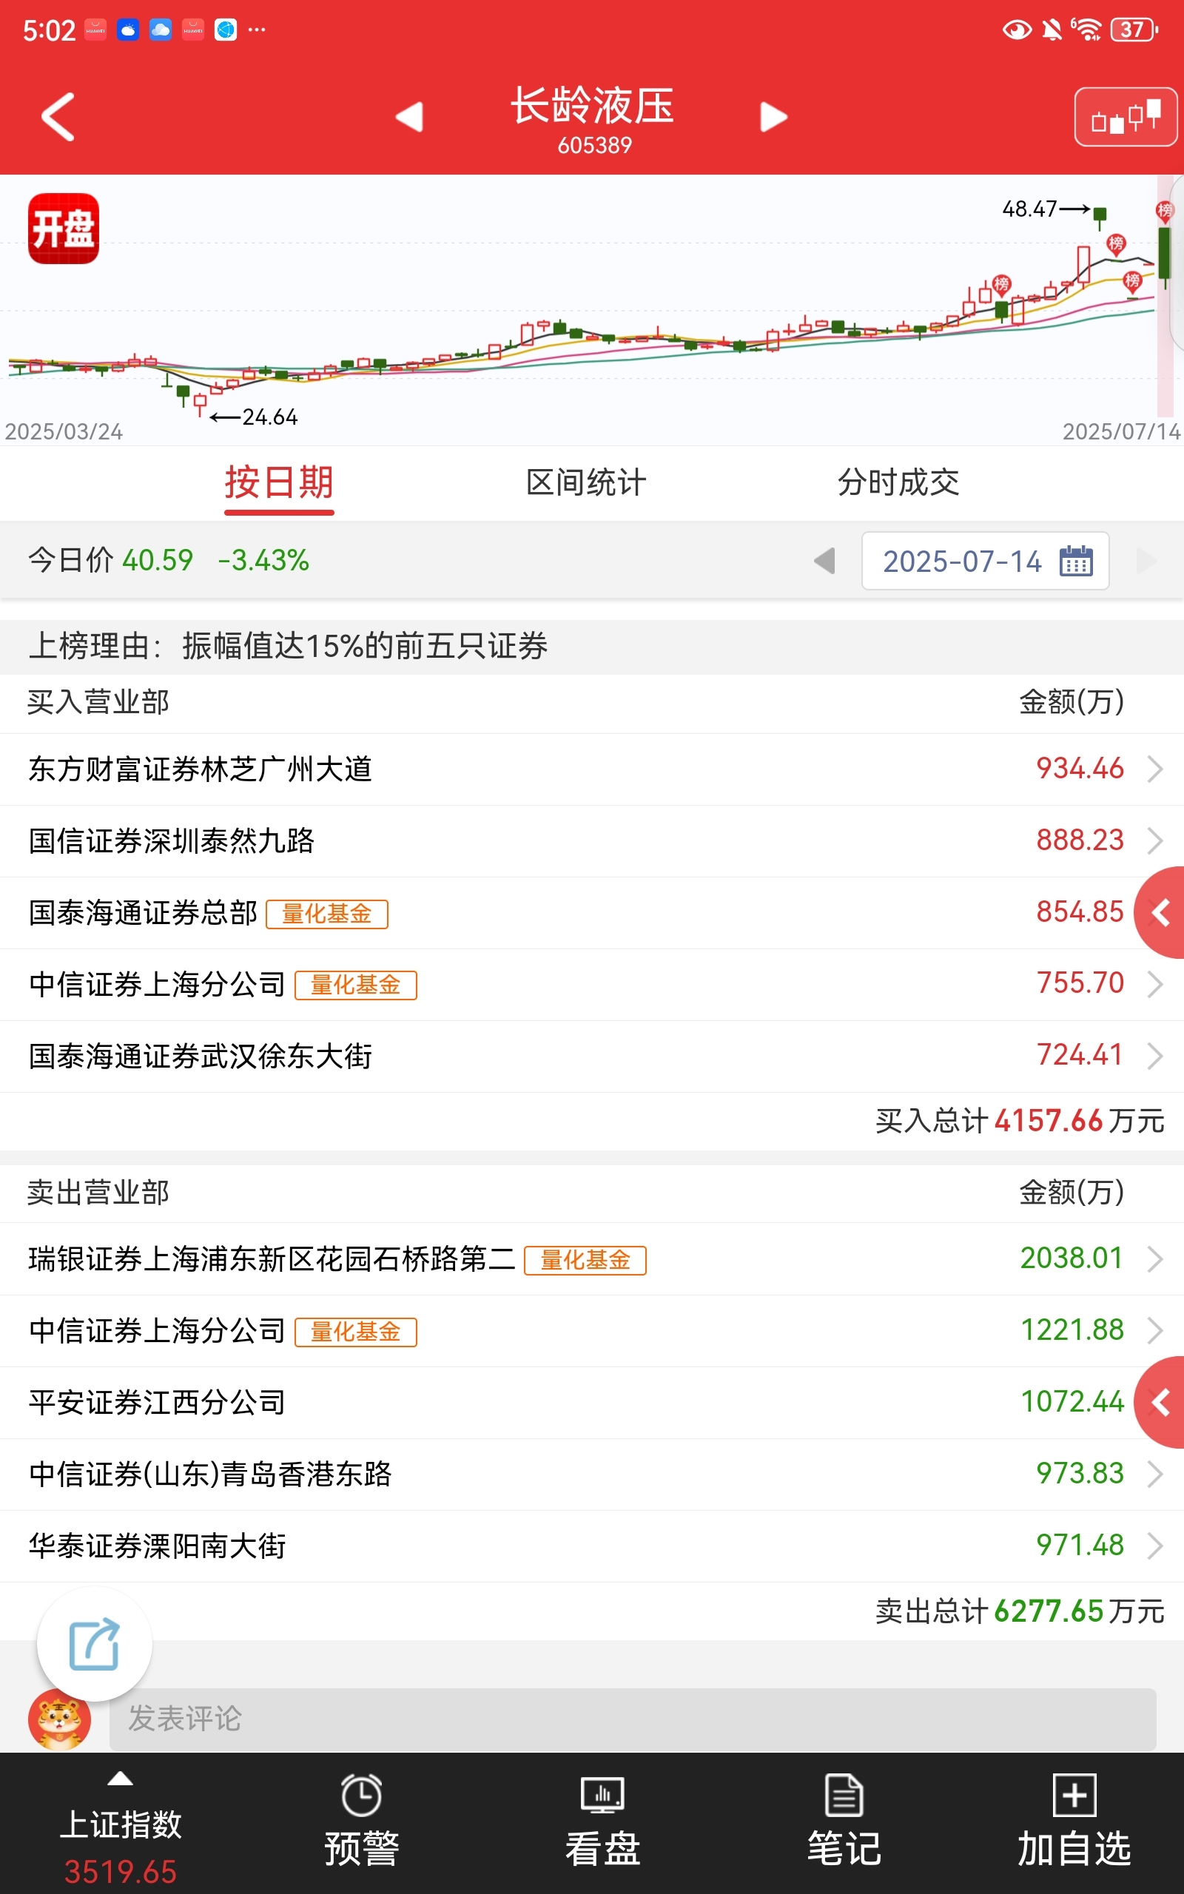Open the candlestick chart view icon
Screen dimensions: 1184x1894
[x=1126, y=117]
